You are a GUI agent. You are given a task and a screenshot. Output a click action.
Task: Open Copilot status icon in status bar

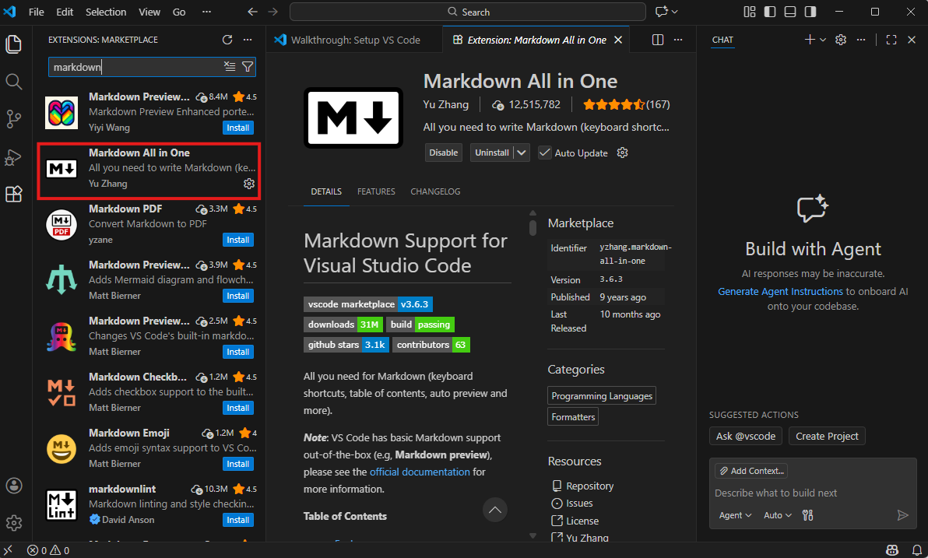click(892, 550)
